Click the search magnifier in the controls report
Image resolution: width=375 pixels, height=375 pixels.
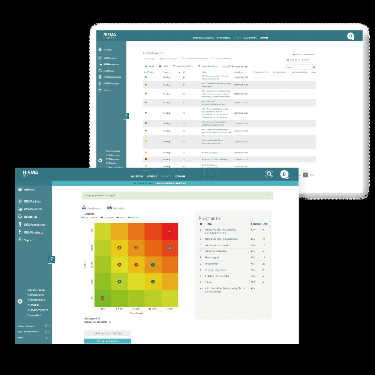click(313, 67)
